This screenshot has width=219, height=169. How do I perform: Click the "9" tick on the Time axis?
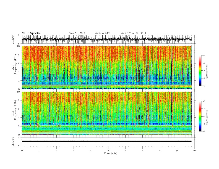[x=177, y=150]
